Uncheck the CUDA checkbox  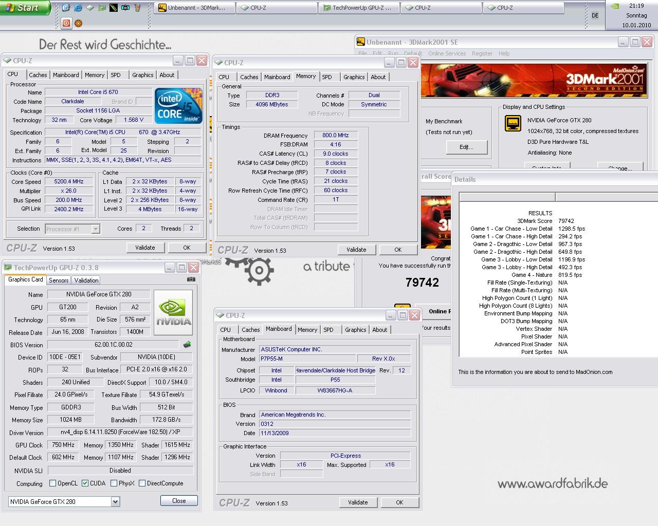85,483
